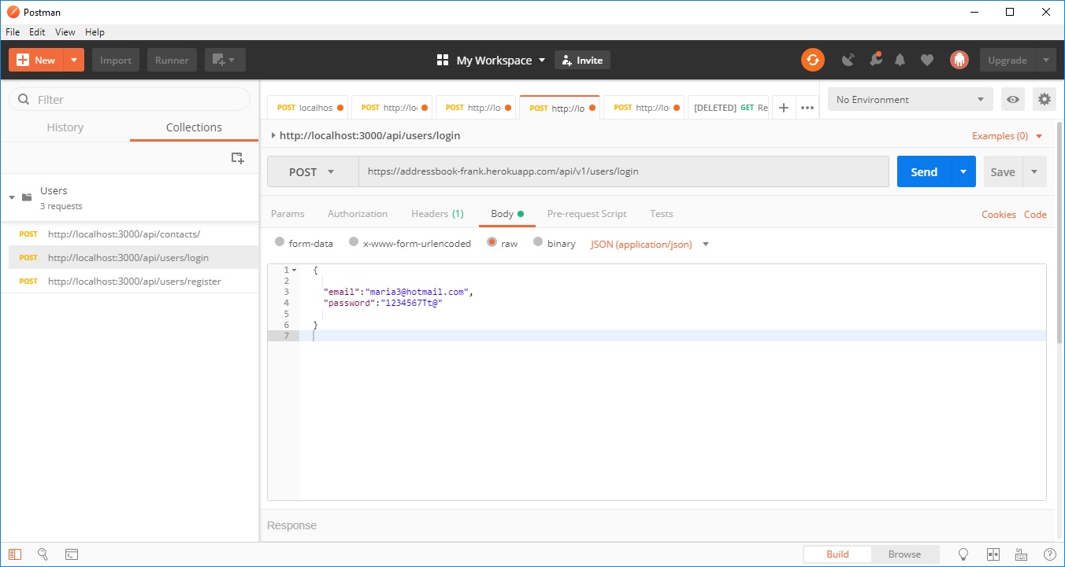1065x567 pixels.
Task: Add a new request tab with plus
Action: [x=783, y=108]
